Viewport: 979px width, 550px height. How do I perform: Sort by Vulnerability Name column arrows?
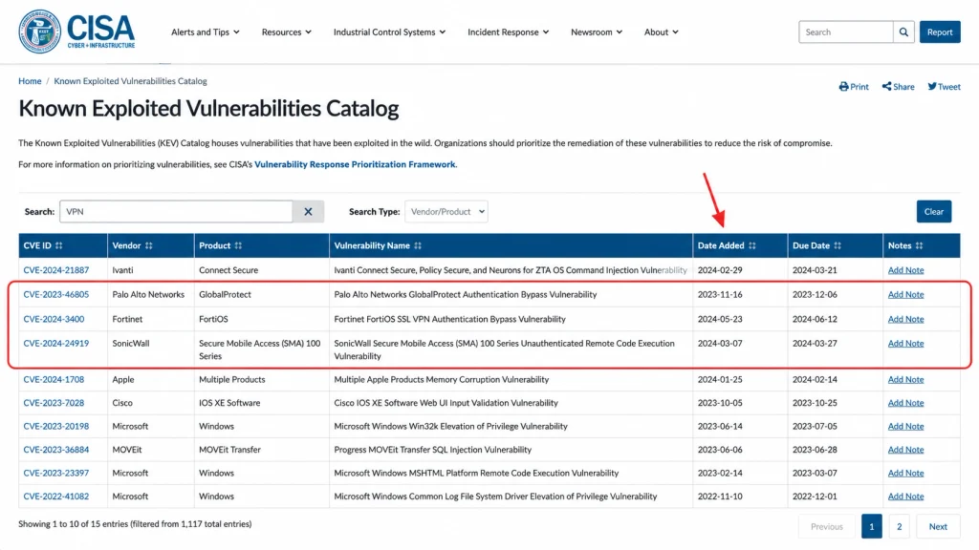tap(418, 245)
